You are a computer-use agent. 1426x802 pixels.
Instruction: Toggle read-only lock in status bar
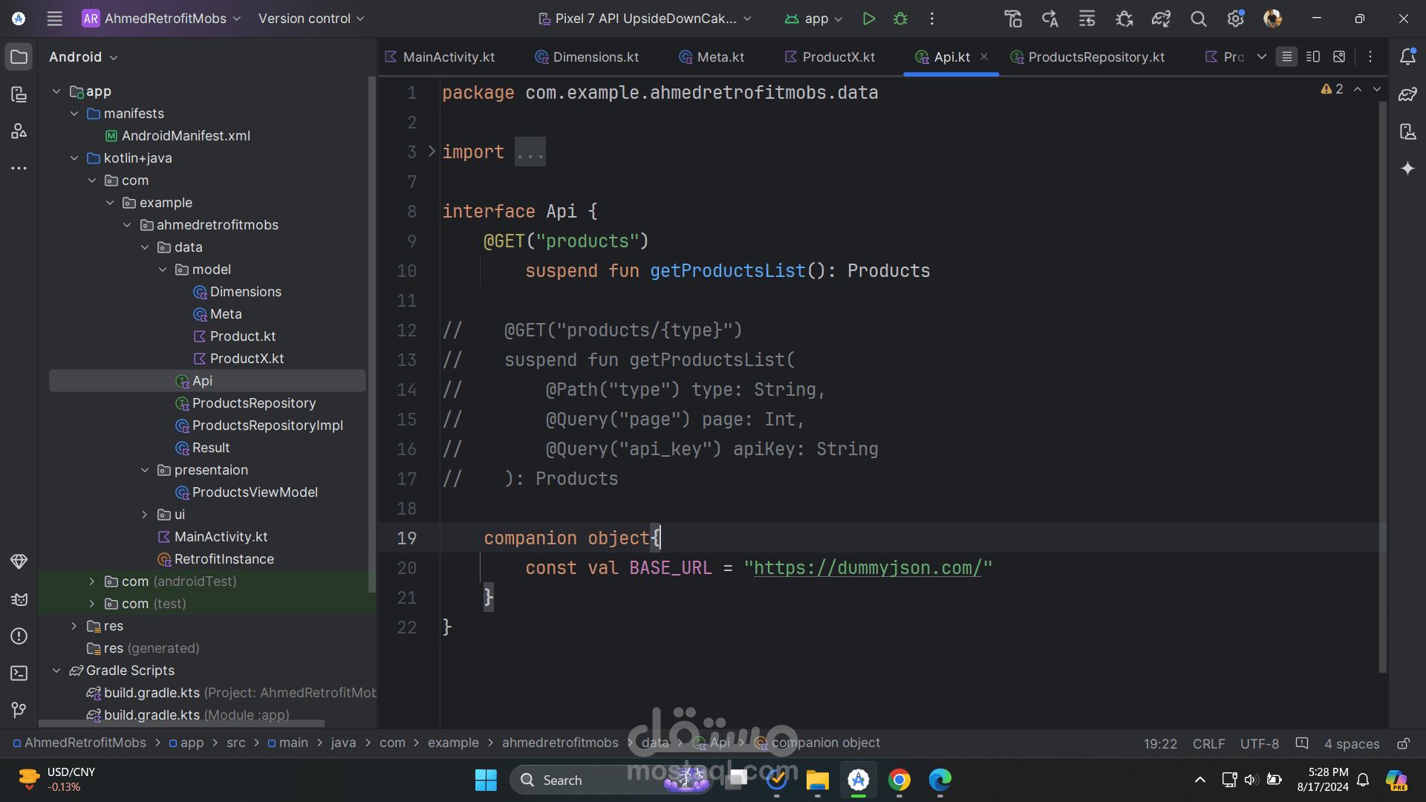[1403, 743]
